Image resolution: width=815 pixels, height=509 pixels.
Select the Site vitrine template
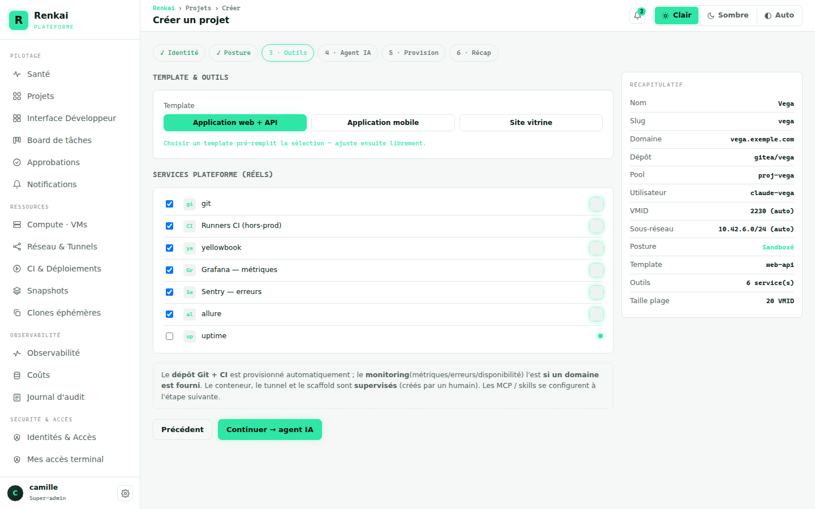[531, 123]
